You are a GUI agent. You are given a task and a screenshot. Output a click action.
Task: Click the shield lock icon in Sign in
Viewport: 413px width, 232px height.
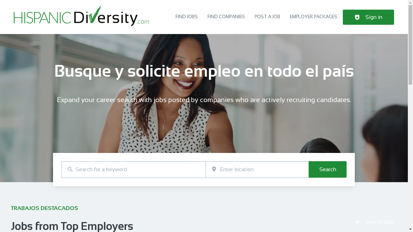(x=357, y=17)
